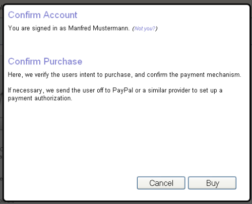The height and width of the screenshot is (204, 252).
Task: Click the "payment authorization" text
Action: (40, 98)
